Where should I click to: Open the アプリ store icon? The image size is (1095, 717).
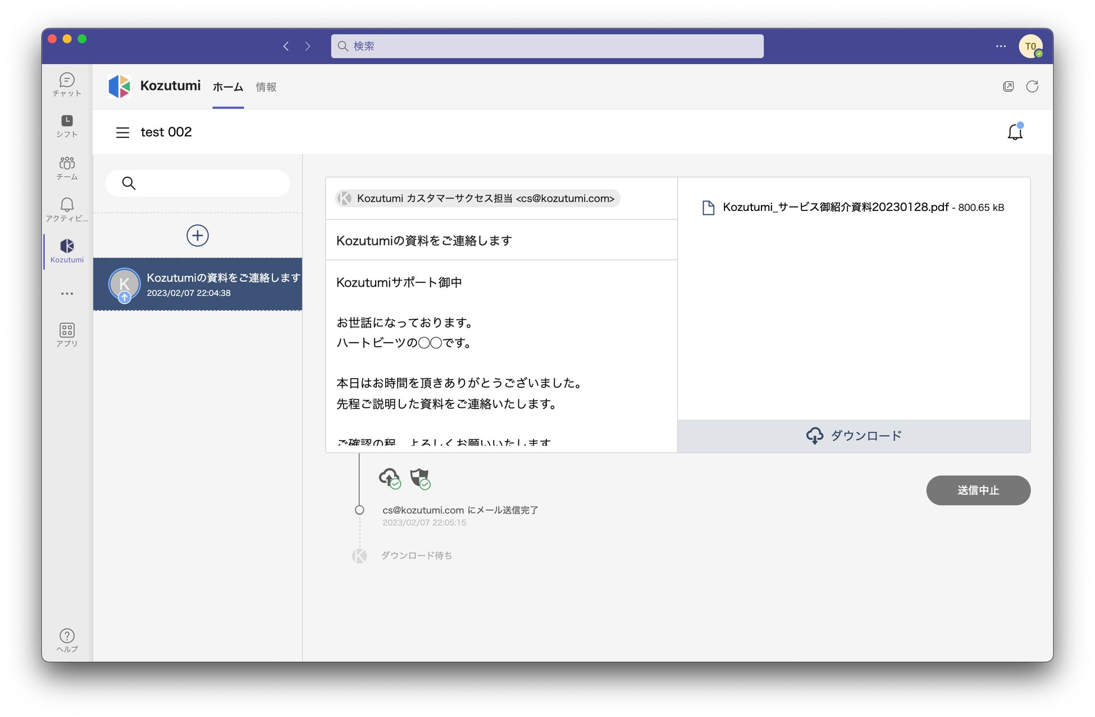coord(67,334)
